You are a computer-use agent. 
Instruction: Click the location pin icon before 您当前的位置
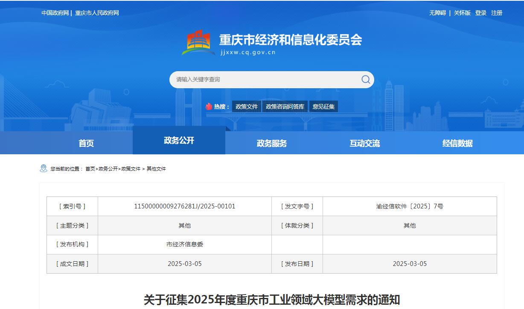click(42, 168)
